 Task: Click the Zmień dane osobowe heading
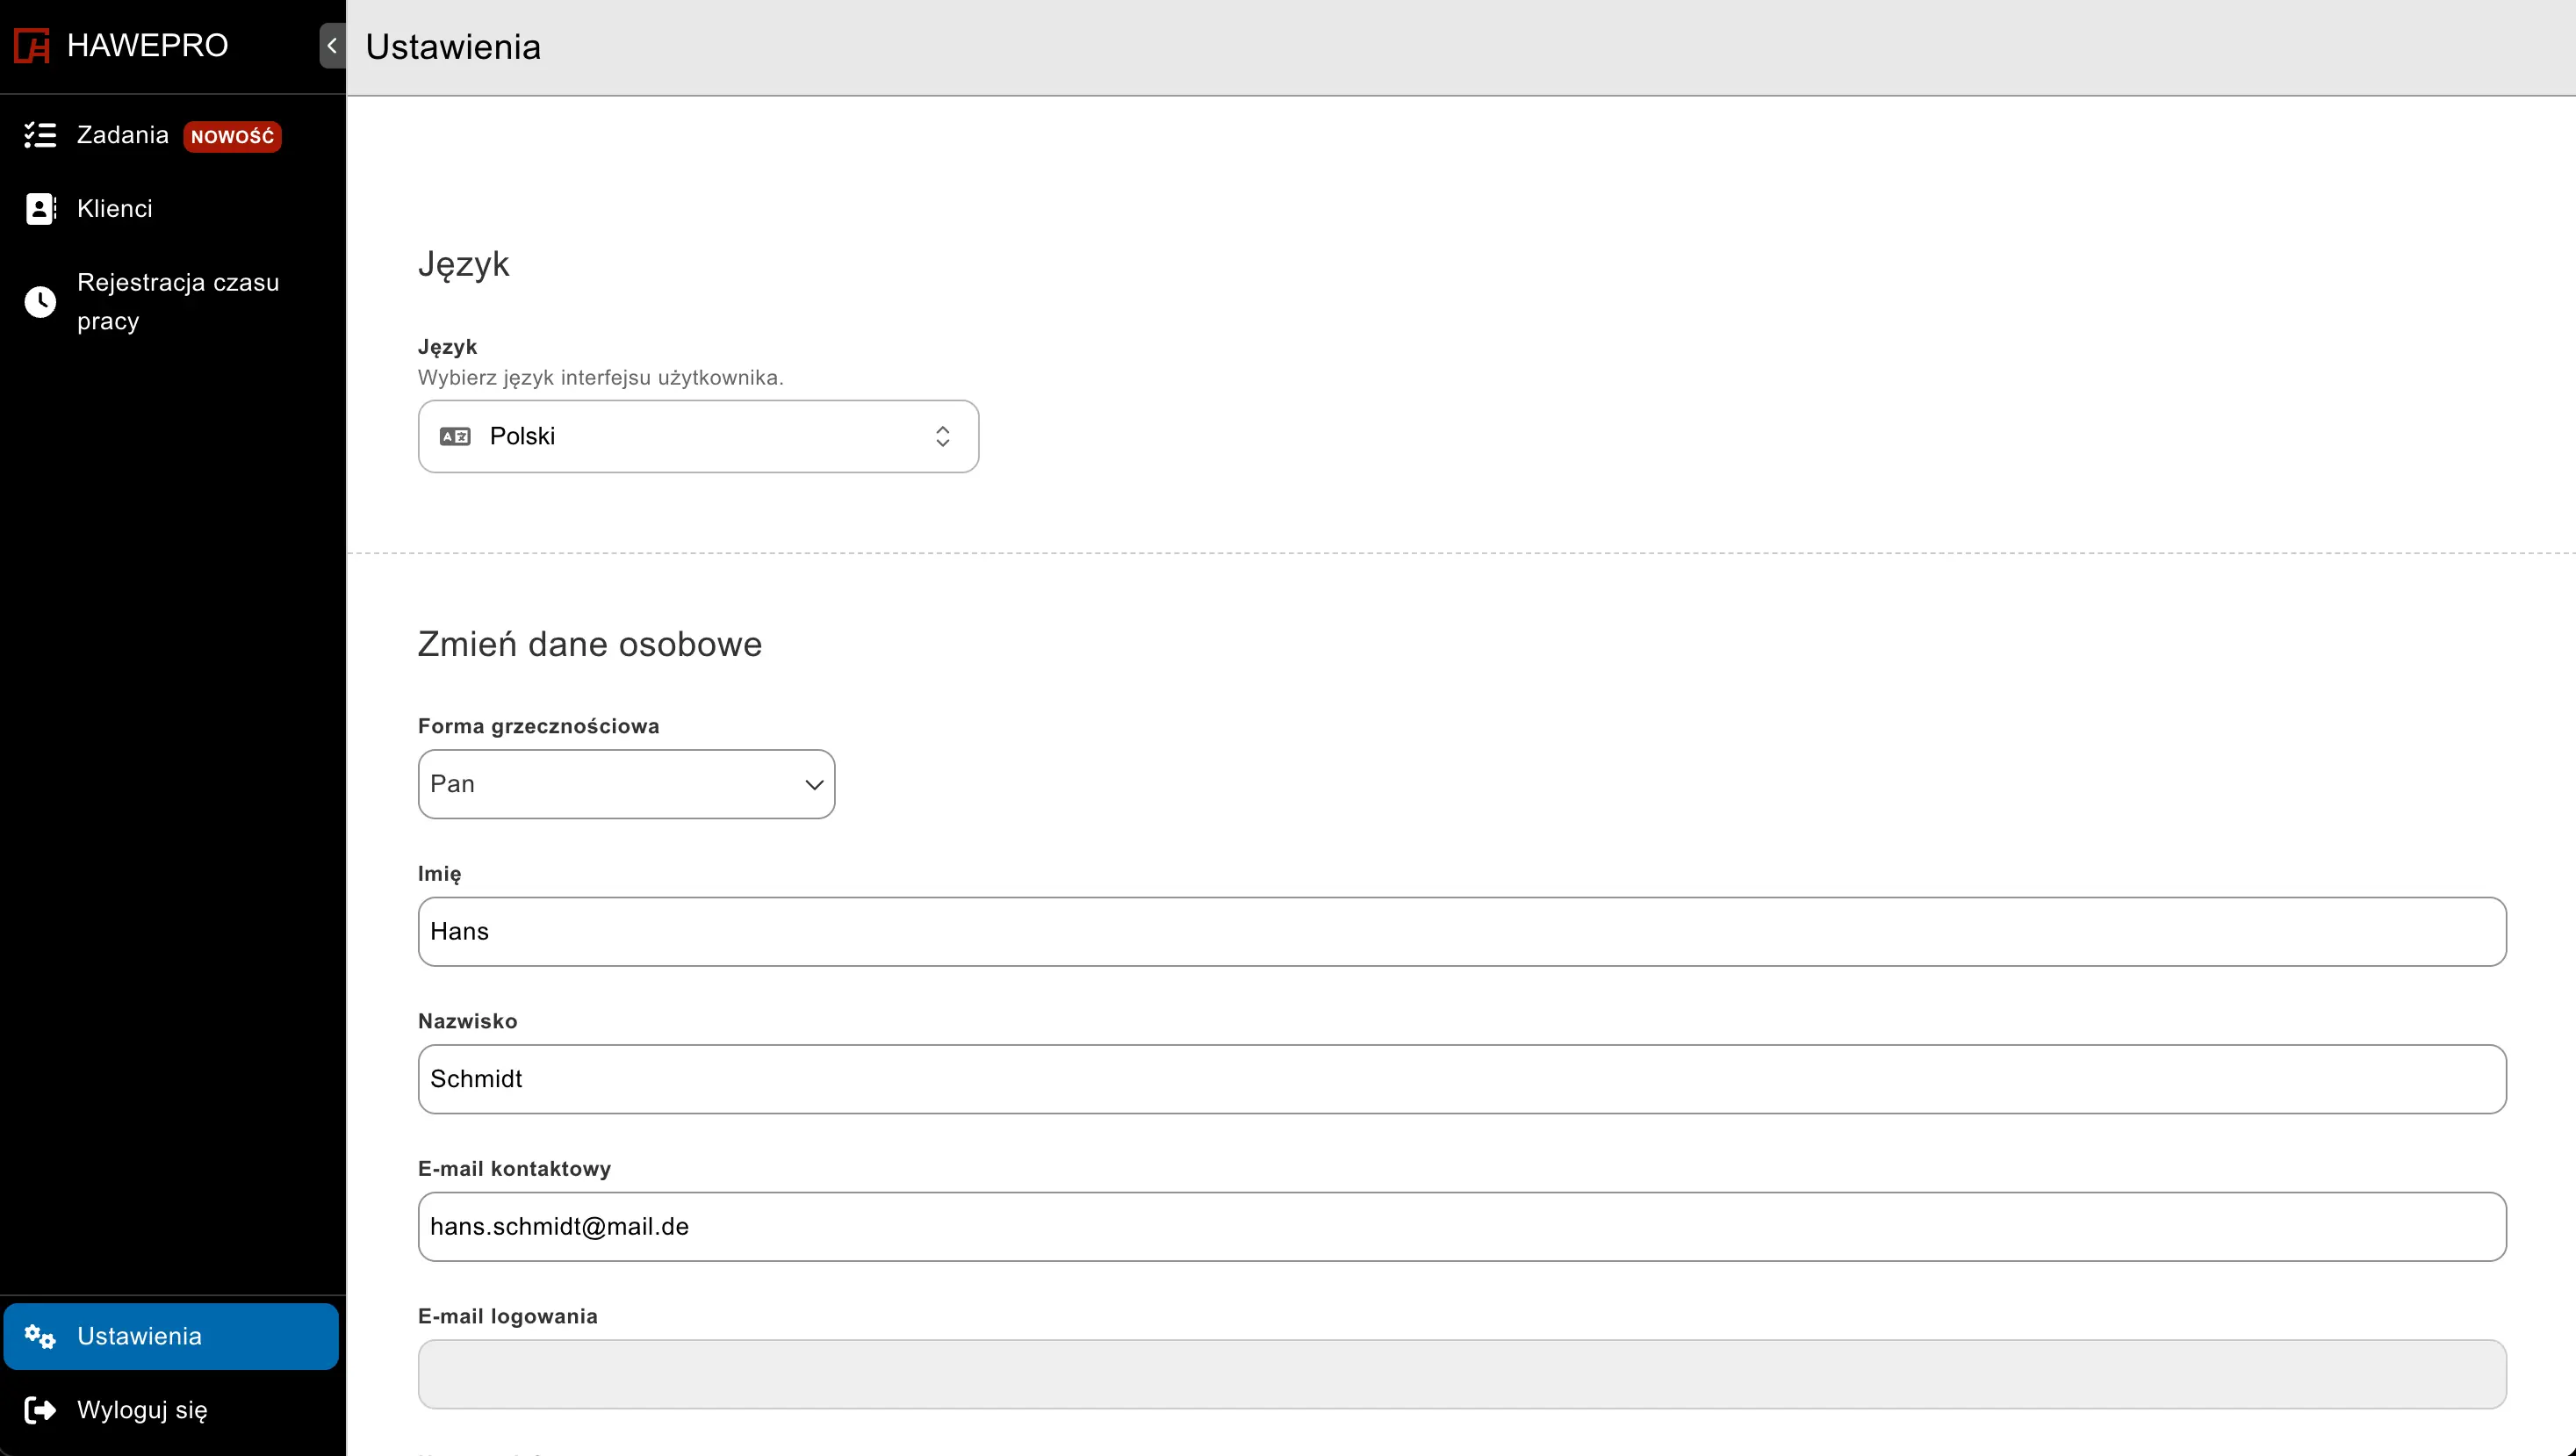[589, 644]
